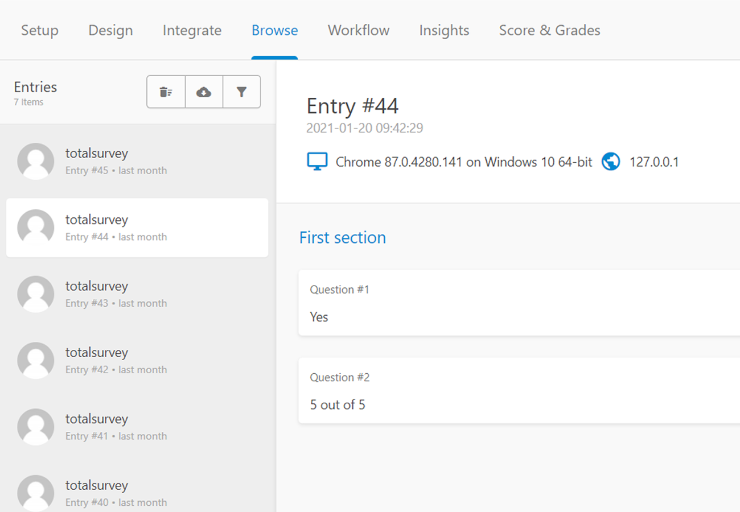Viewport: 740px width, 512px height.
Task: Click the monitor icon beside Chrome info
Action: (x=317, y=162)
